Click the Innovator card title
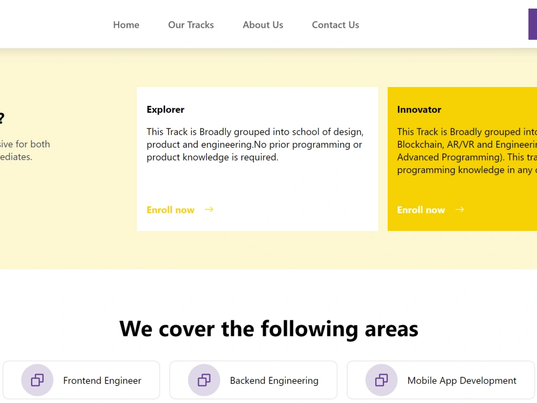The width and height of the screenshot is (537, 403). pos(419,109)
